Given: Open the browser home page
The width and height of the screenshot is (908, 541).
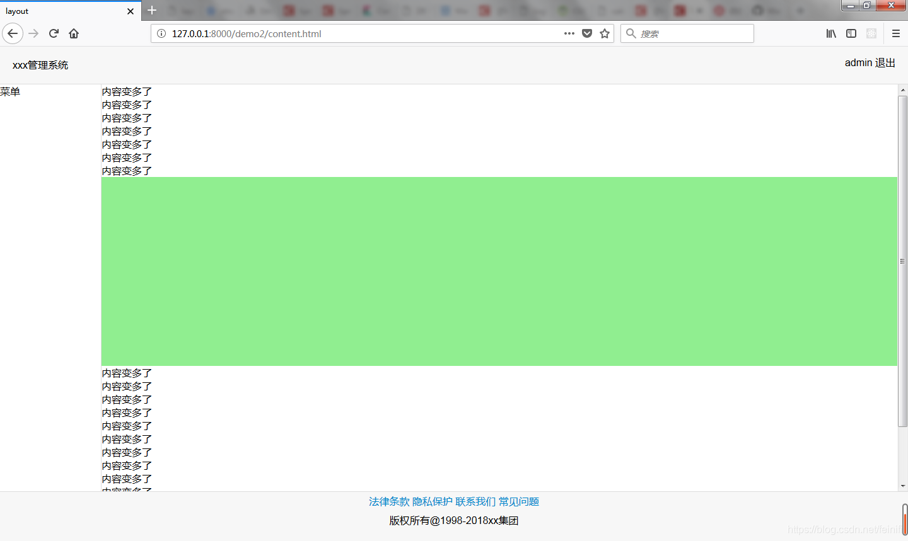Looking at the screenshot, I should [74, 33].
